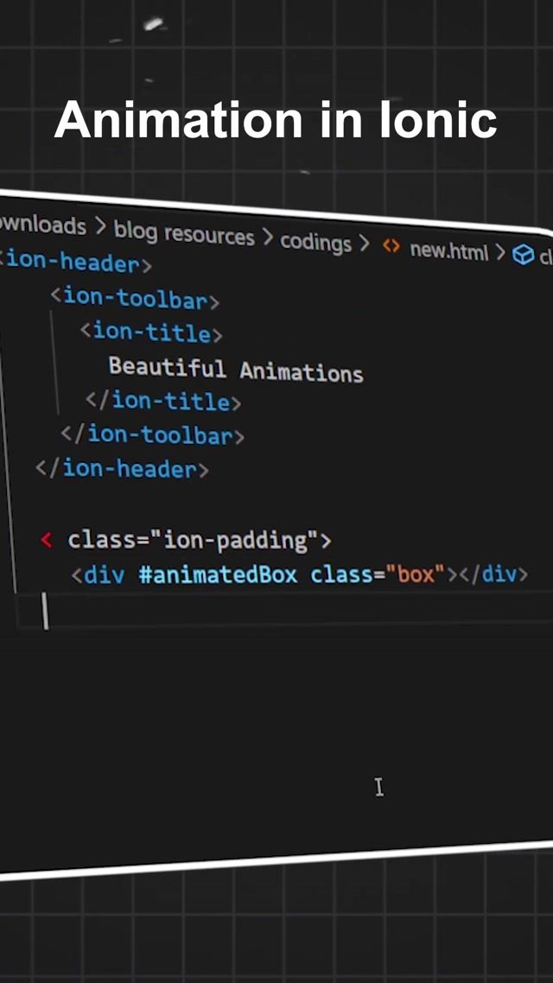Place cursor on opening ion-title tag
This screenshot has height=983, width=553.
[x=151, y=333]
